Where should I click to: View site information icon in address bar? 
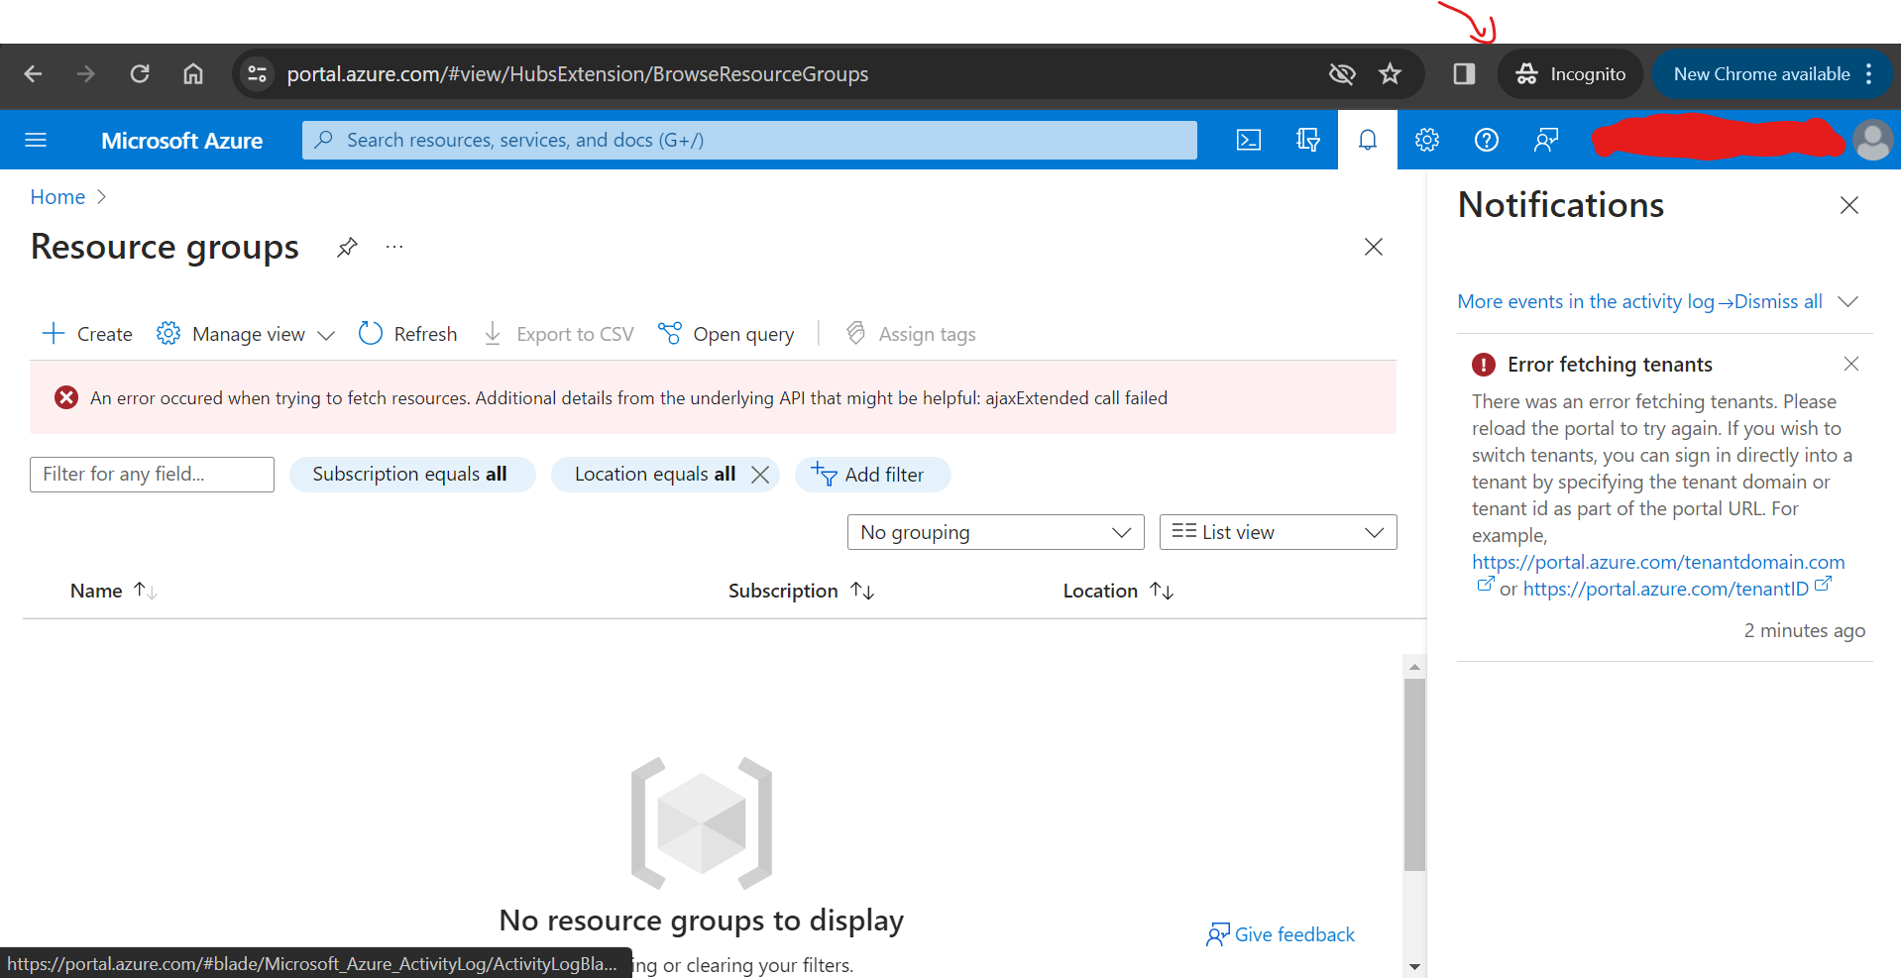coord(258,74)
